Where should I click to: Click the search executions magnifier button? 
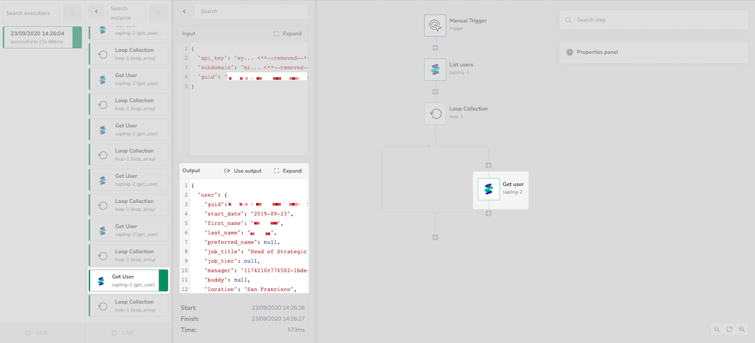[x=72, y=13]
